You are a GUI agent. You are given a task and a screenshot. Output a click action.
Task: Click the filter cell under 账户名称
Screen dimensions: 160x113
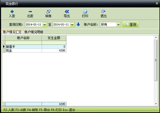click(x=23, y=43)
